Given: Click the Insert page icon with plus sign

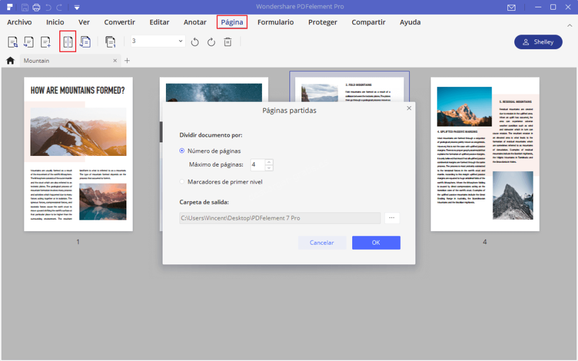Looking at the screenshot, I should [x=45, y=42].
